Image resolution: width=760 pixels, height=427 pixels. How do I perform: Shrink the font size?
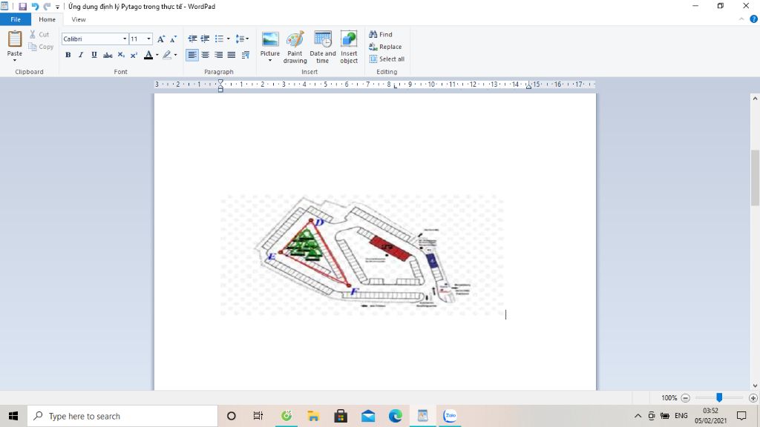(x=173, y=39)
